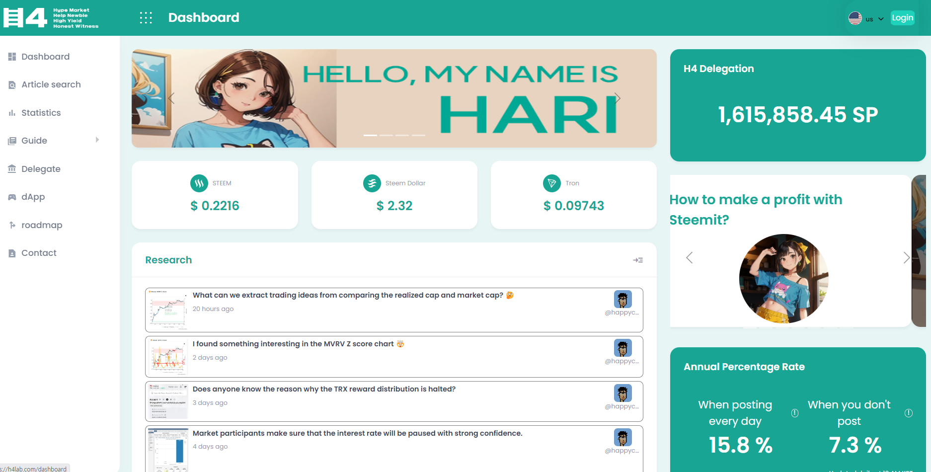Click the Steem Dollar coin icon
Image resolution: width=931 pixels, height=472 pixels.
click(x=372, y=183)
